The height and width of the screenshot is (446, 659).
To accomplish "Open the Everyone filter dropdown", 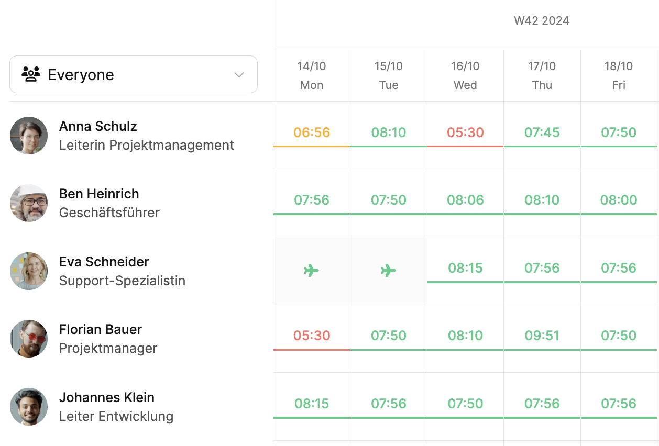I will [133, 74].
